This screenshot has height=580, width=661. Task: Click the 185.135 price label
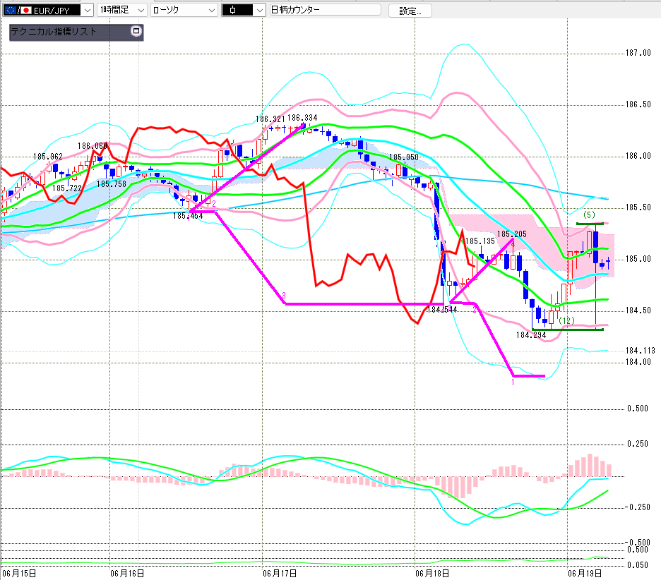point(480,241)
